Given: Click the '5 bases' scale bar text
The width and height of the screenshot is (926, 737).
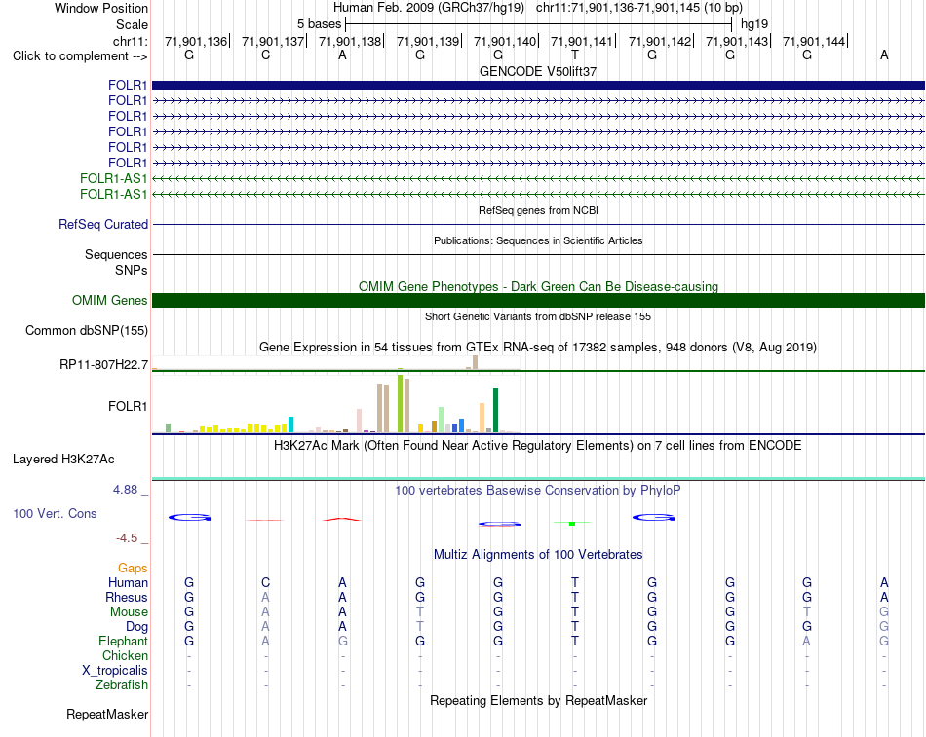Looking at the screenshot, I should point(319,24).
